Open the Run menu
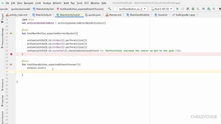The width and height of the screenshot is (221, 124). pos(73,3)
